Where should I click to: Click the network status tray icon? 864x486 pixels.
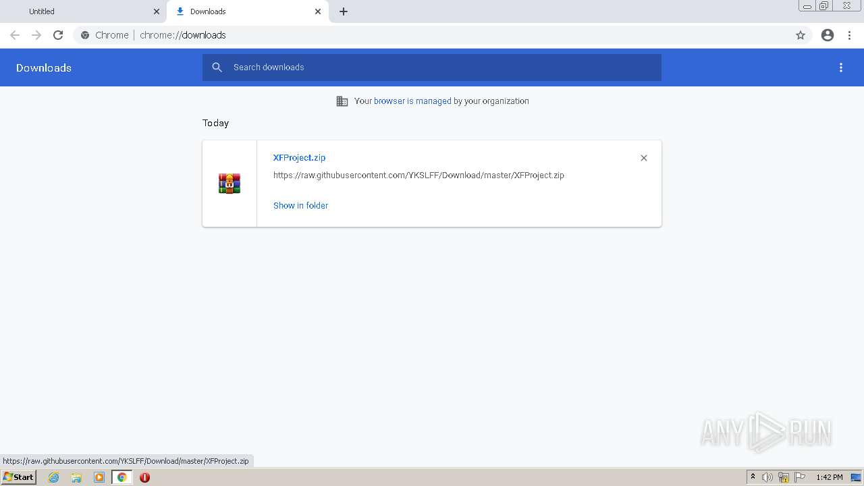784,477
